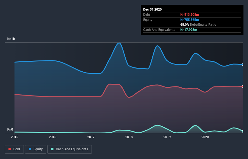This screenshot has width=248, height=159.
Task: Click the Equity row label in tooltip
Action: tap(148, 20)
